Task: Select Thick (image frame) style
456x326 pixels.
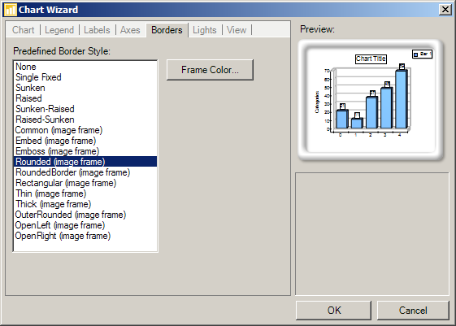Action: point(85,204)
